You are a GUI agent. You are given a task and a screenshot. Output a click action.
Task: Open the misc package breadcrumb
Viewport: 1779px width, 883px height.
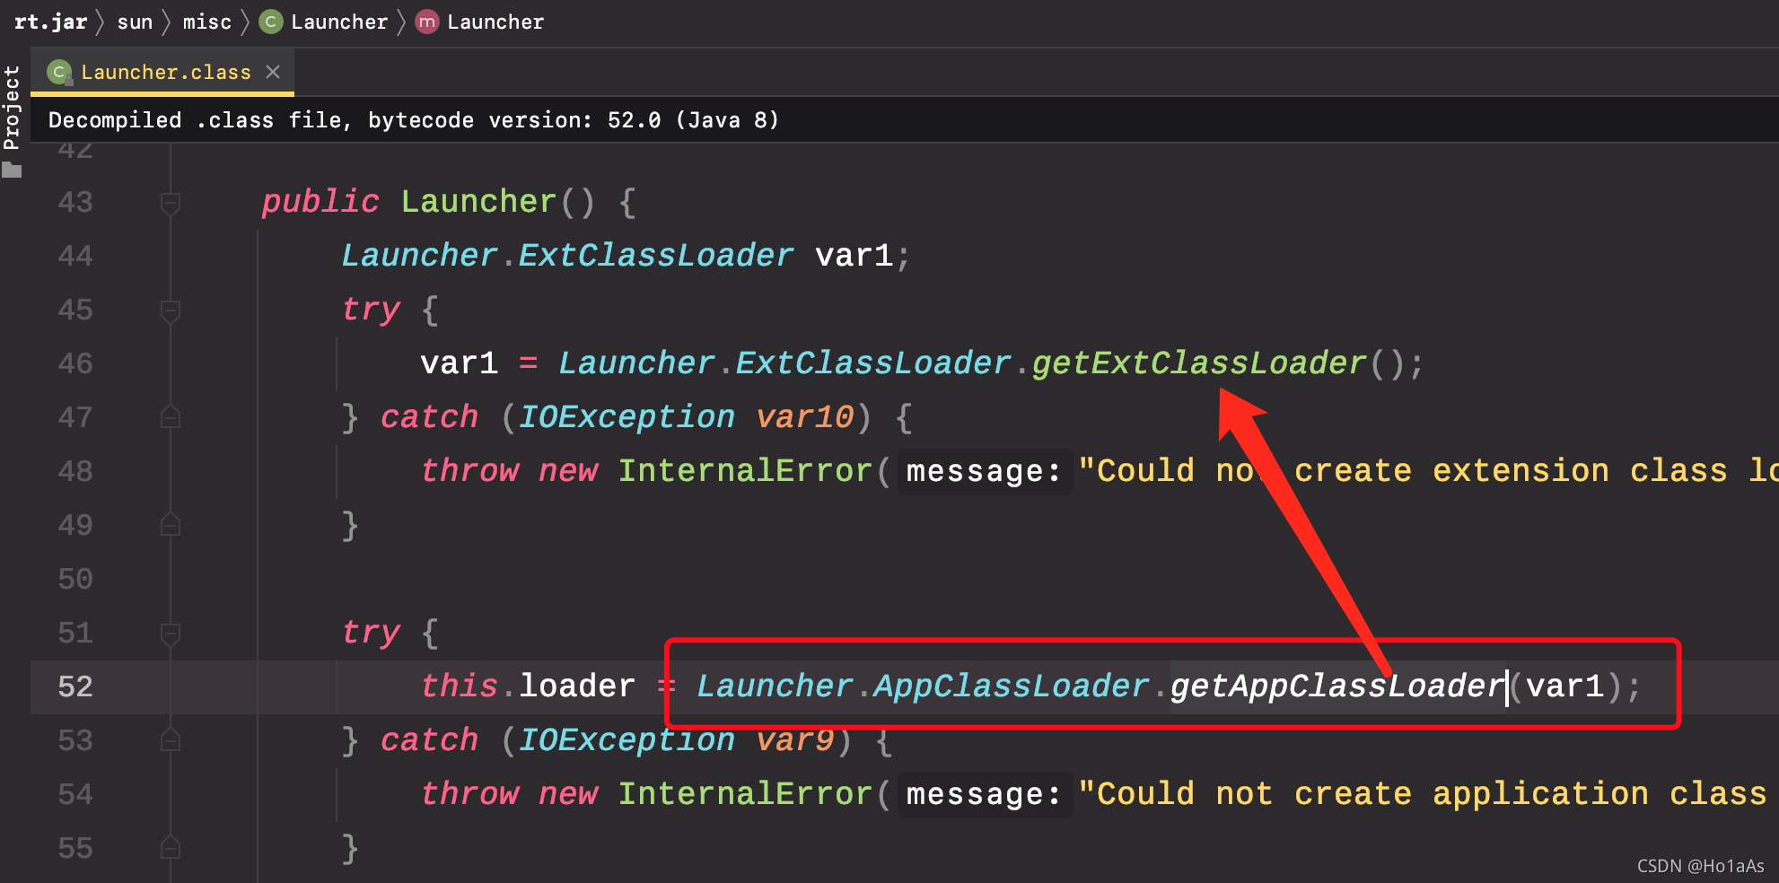pos(206,22)
